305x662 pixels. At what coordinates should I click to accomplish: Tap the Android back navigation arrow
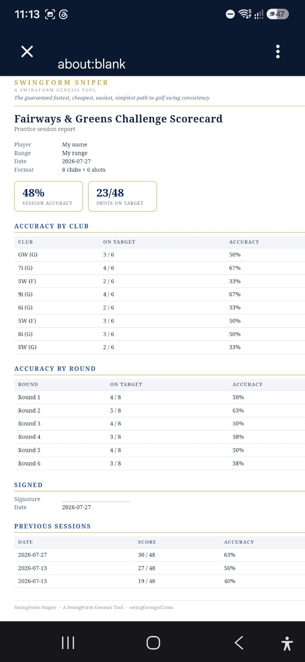pos(239,643)
